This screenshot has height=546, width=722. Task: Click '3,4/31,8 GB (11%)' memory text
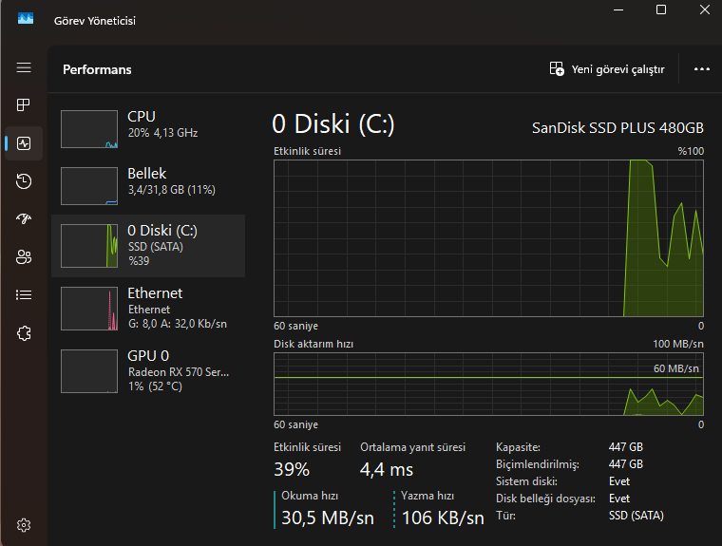tap(172, 190)
